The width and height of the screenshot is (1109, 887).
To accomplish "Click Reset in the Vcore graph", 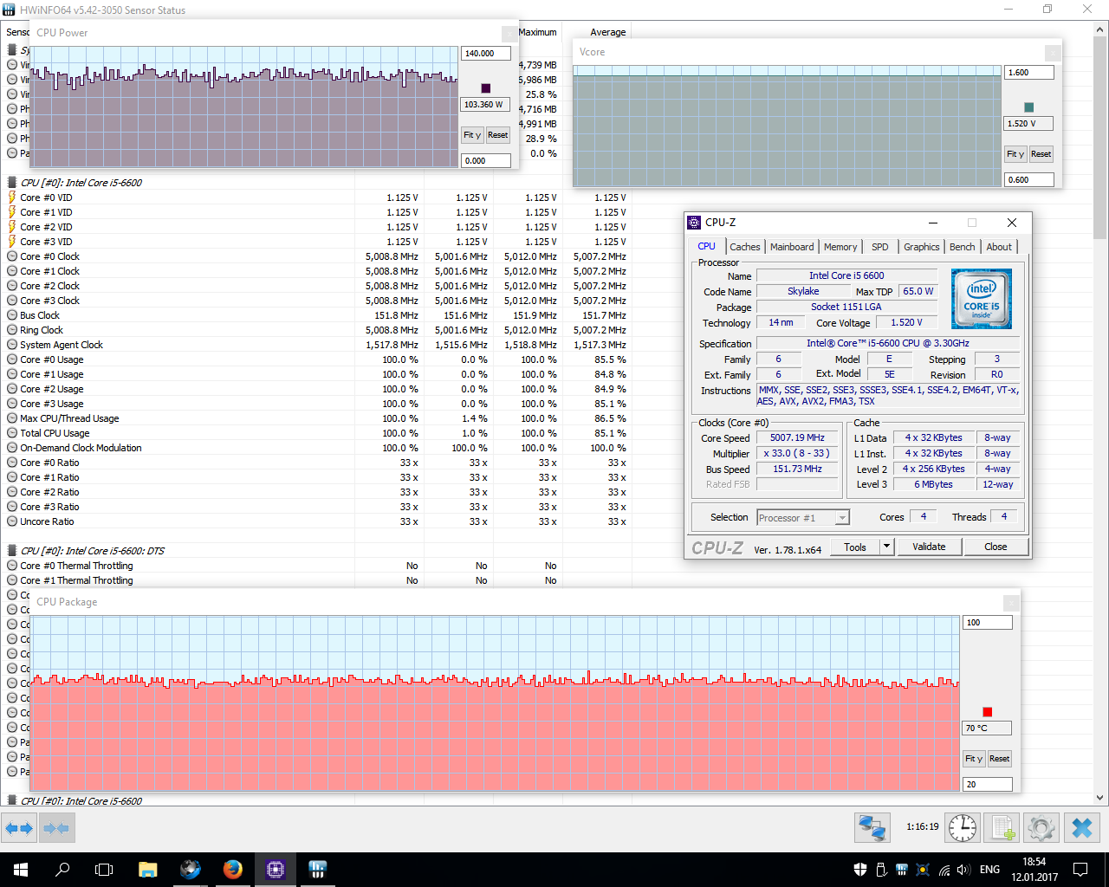I will click(x=1041, y=154).
